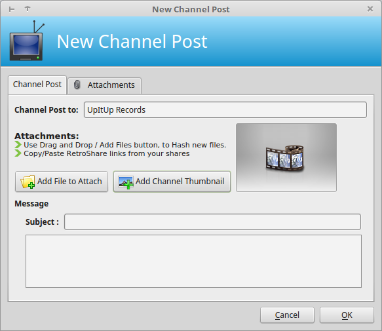382x331 pixels.
Task: Click the picture-plus icon on thumbnail button
Action: (x=126, y=182)
